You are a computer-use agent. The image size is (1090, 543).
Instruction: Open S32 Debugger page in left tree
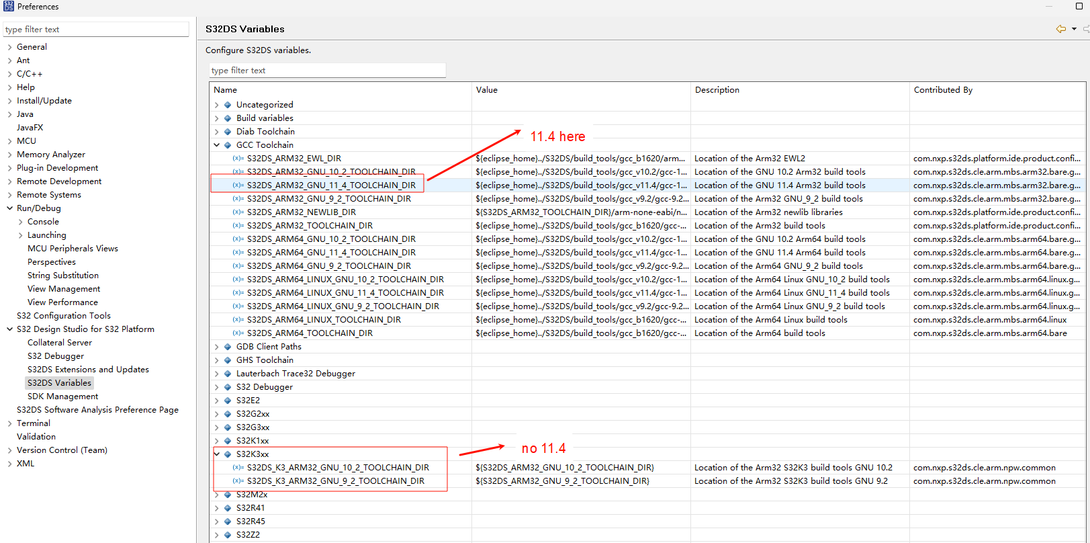pyautogui.click(x=56, y=356)
